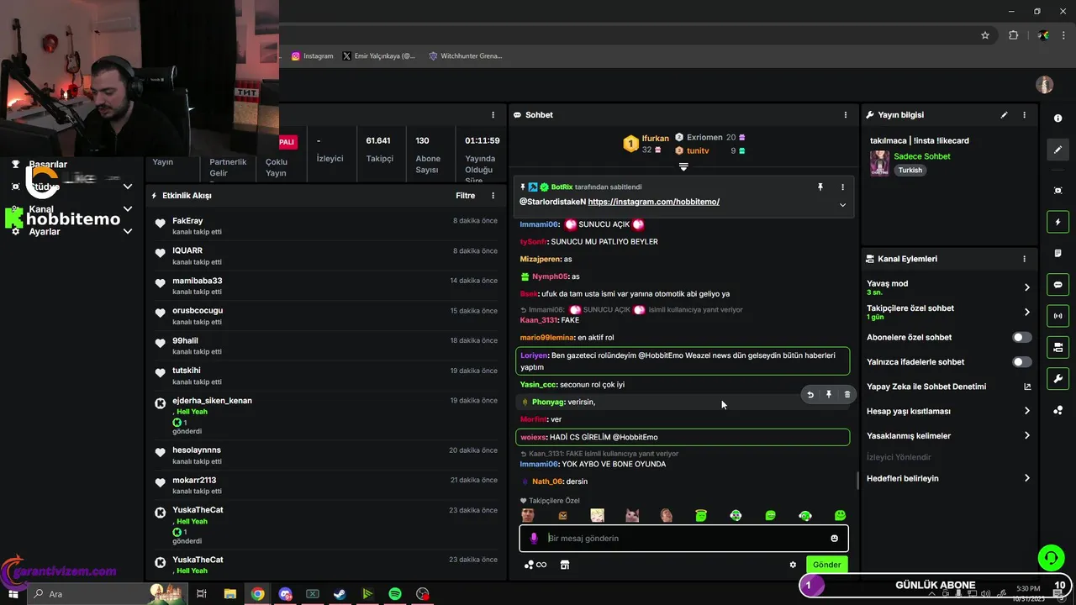Click the Gönder send button

(826, 565)
